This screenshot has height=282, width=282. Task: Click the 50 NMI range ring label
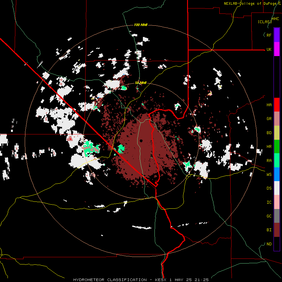(x=141, y=83)
